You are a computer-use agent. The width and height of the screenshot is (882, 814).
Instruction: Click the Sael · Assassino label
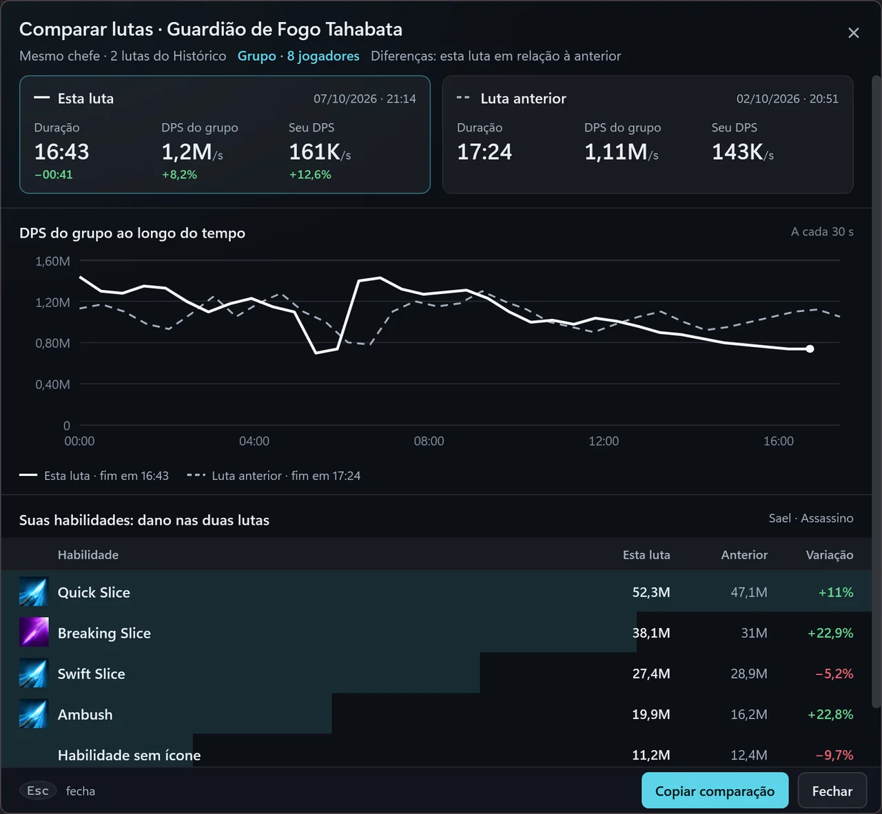(x=811, y=518)
